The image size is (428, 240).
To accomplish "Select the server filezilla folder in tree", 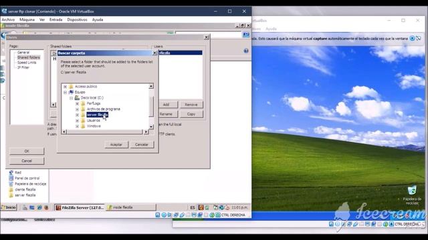I will pyautogui.click(x=98, y=115).
